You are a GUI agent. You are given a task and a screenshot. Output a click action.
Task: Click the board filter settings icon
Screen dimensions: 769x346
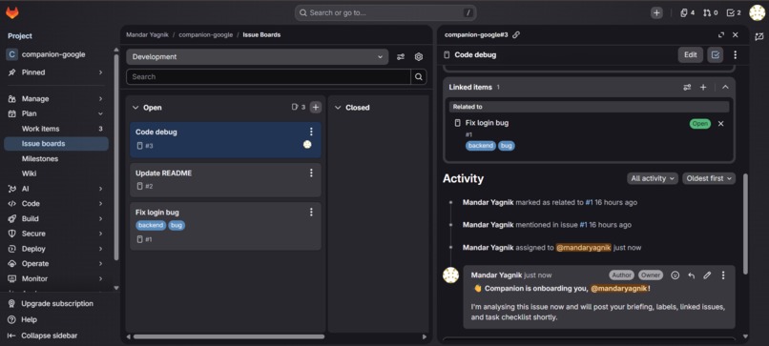coord(401,57)
